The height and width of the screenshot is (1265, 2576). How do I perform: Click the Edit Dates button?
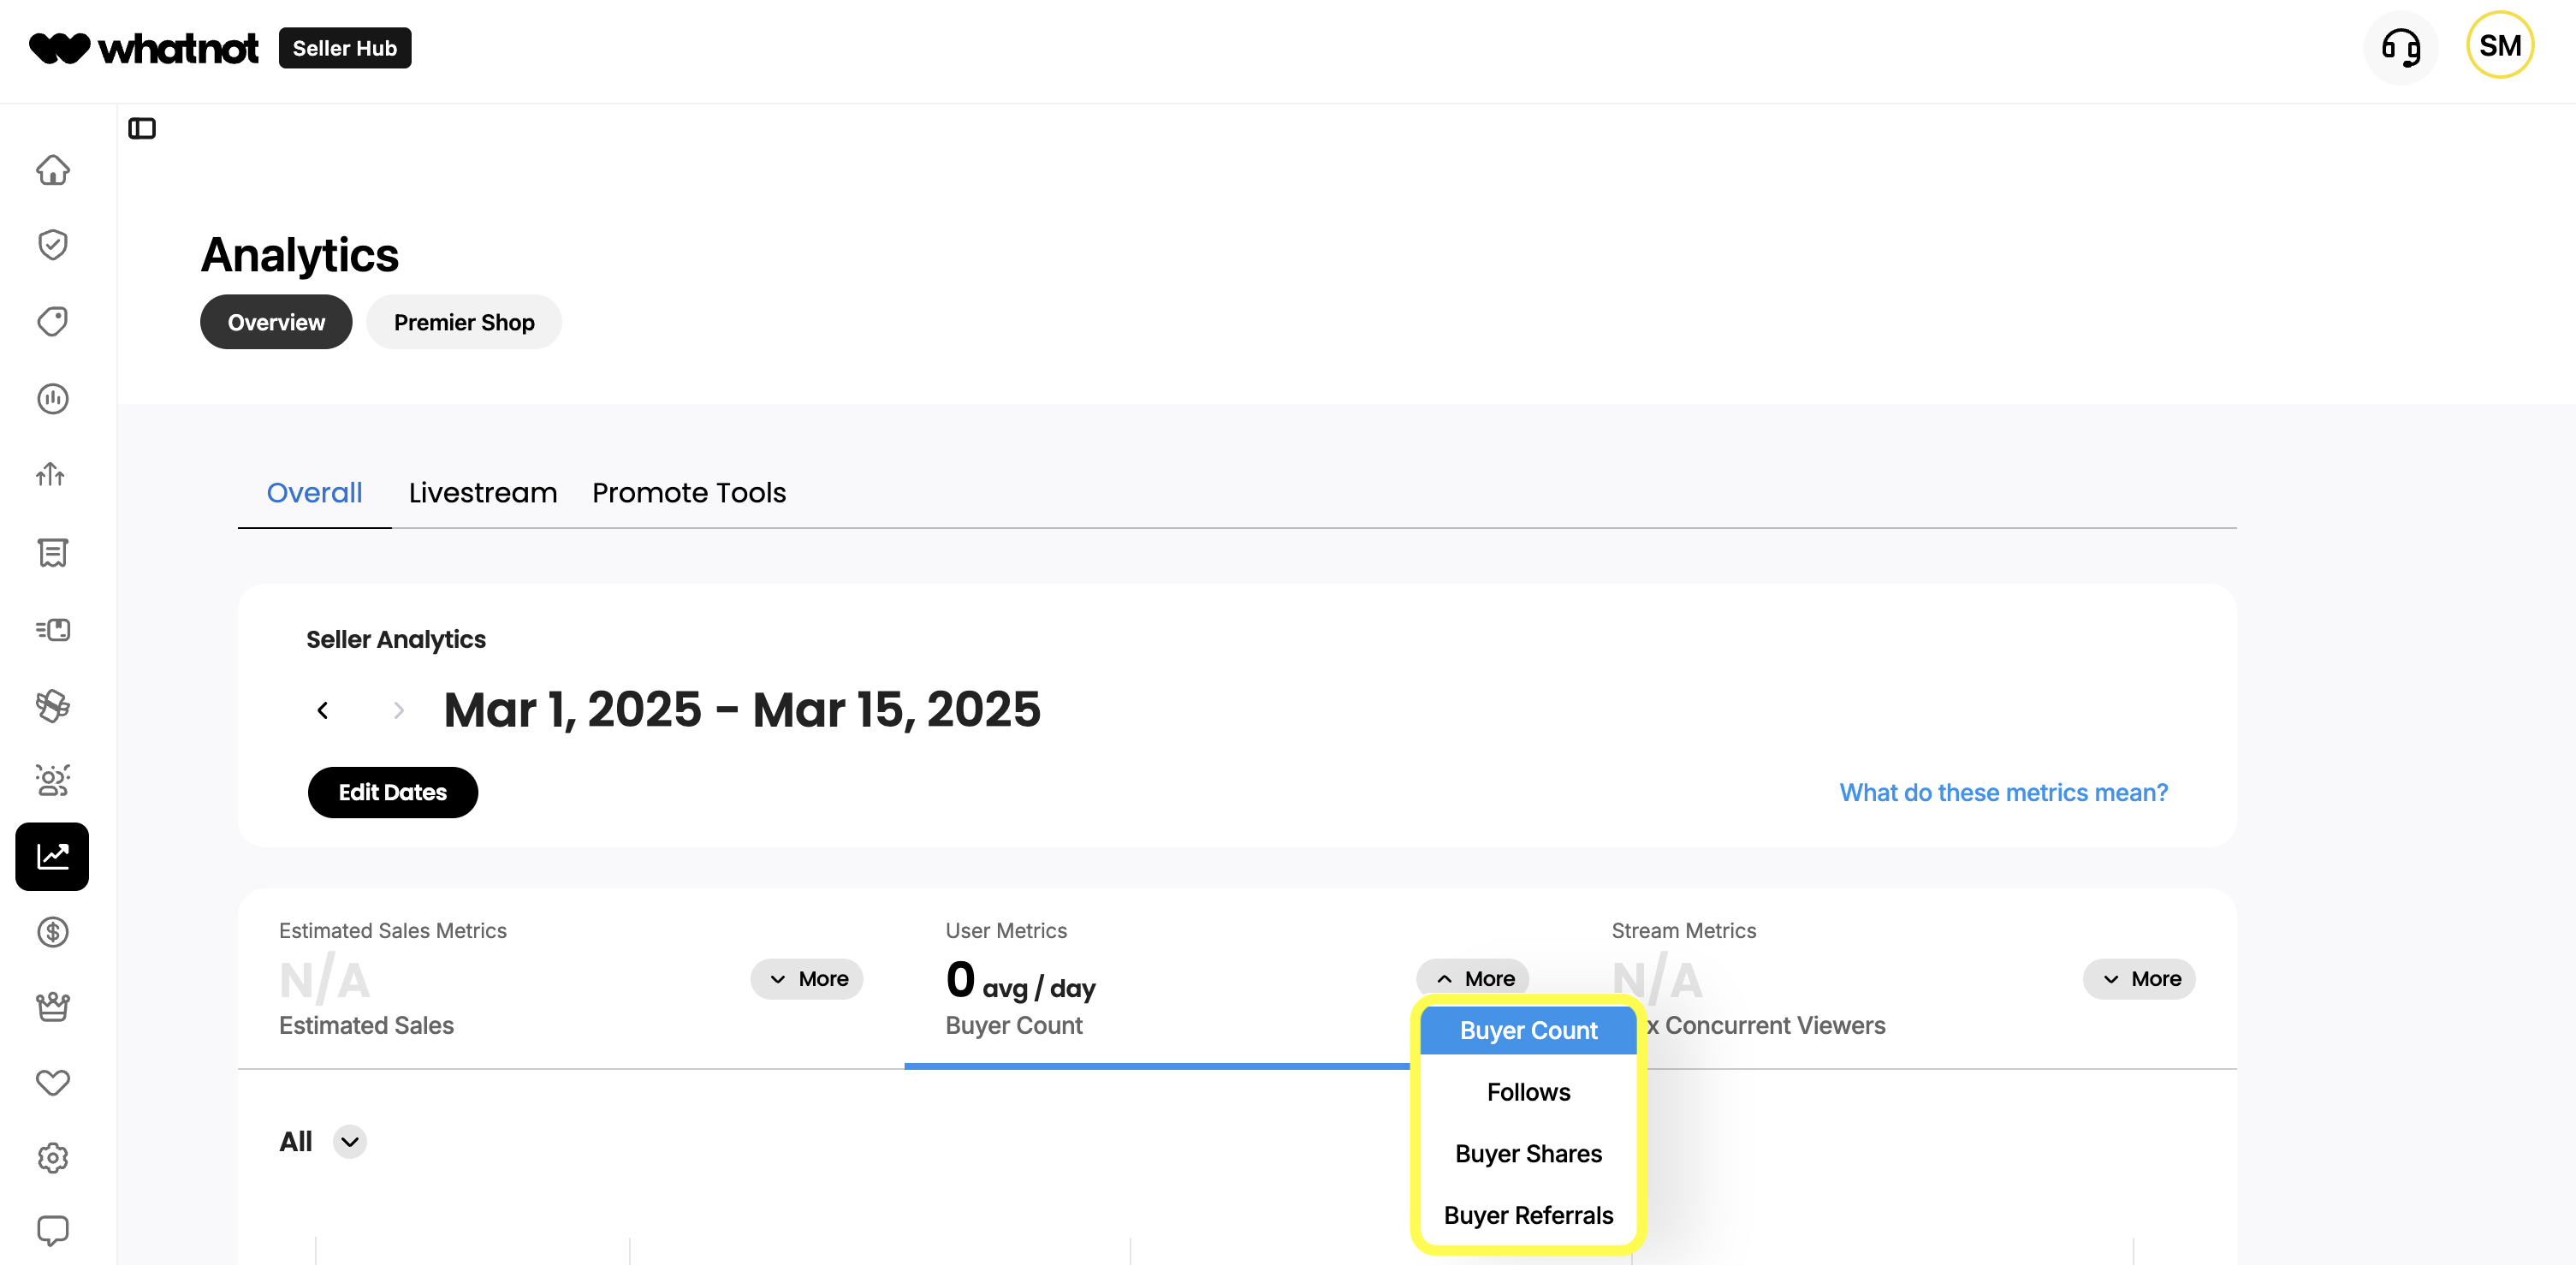(x=393, y=792)
